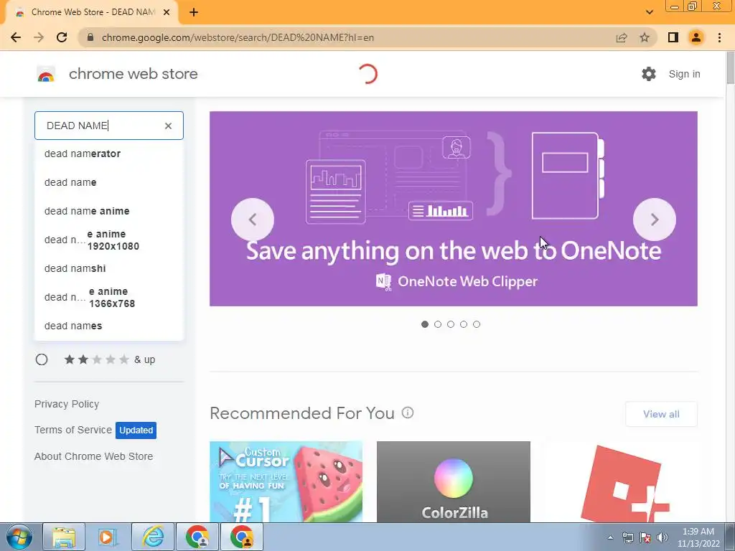Open About Chrome Web Store link
This screenshot has height=551, width=735.
point(94,456)
